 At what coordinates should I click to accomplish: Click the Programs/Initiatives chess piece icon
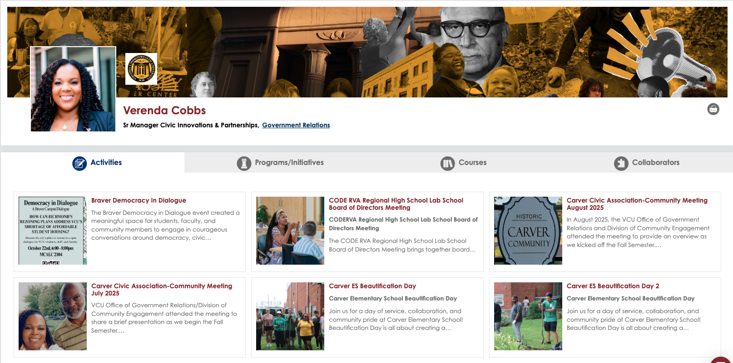point(244,163)
